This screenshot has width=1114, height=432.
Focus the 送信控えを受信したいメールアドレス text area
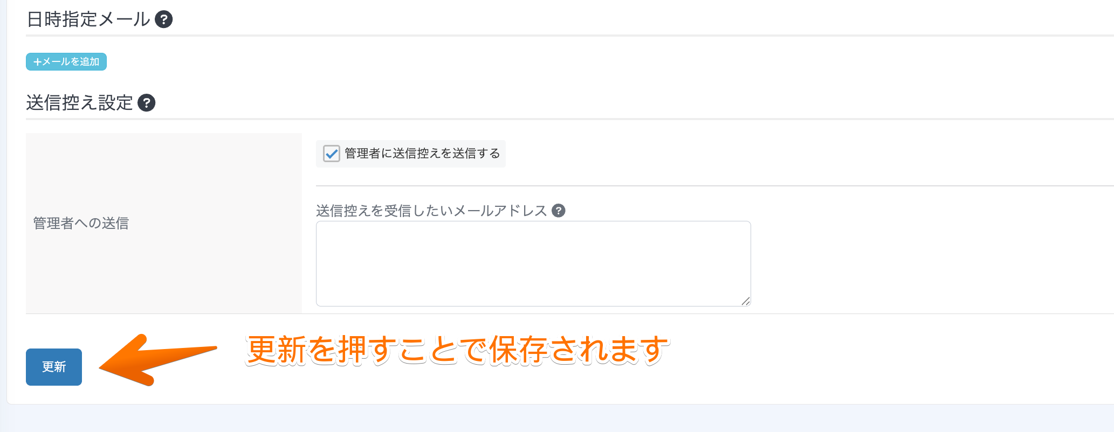pos(533,263)
